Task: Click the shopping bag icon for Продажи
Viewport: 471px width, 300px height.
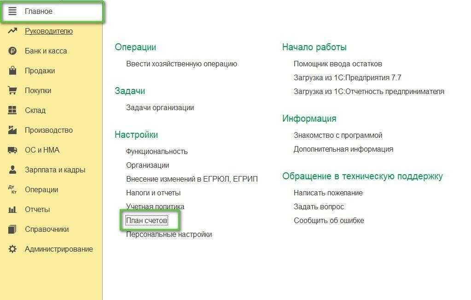Action: pyautogui.click(x=12, y=71)
